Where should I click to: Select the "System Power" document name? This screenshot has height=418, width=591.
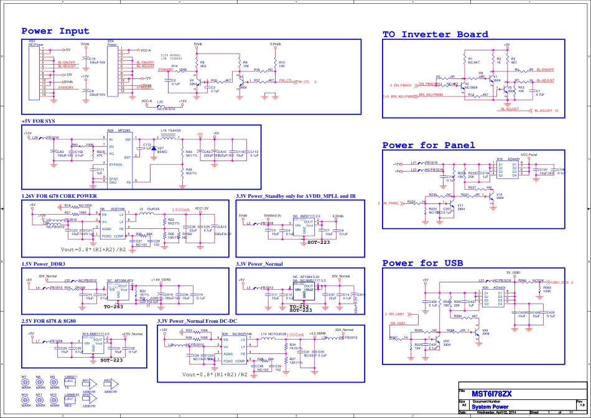[490, 407]
